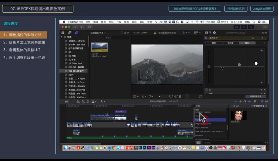Click the keyframe diamond in color board row
This screenshot has height=161, width=279.
pyautogui.click(x=262, y=38)
